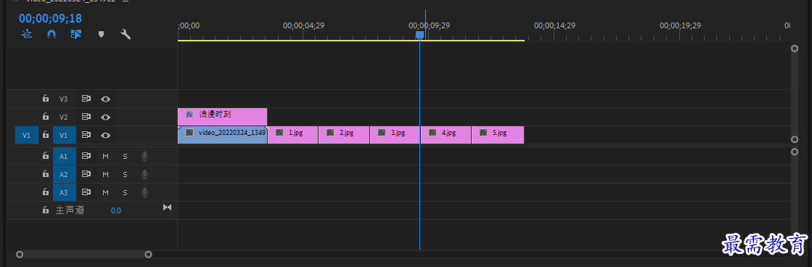Target audio track A2
The image size is (812, 267).
click(x=64, y=174)
